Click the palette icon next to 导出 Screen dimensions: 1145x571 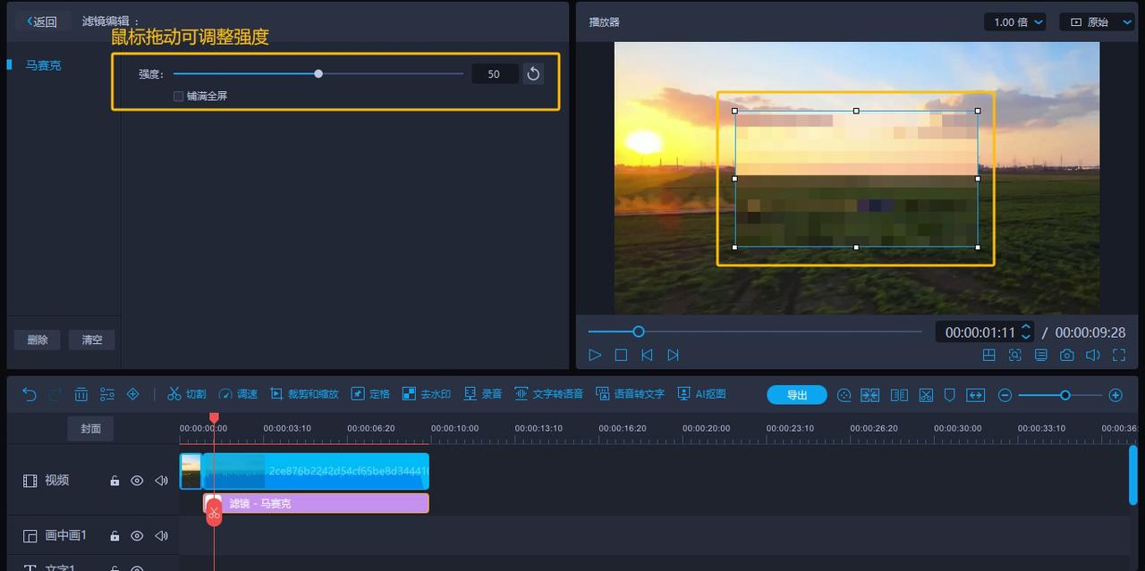pyautogui.click(x=844, y=395)
